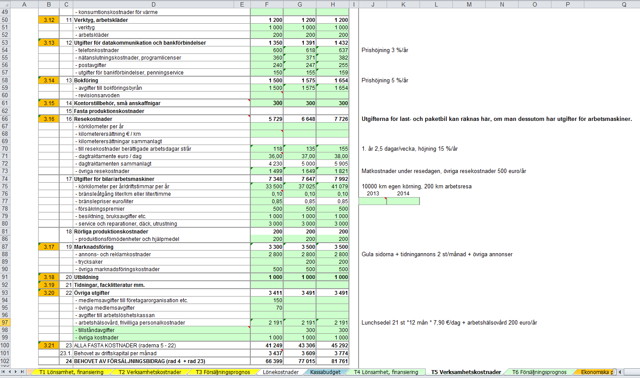Select the value 81 761 in column H
Viewport: 640px width, 378px height.
point(333,361)
